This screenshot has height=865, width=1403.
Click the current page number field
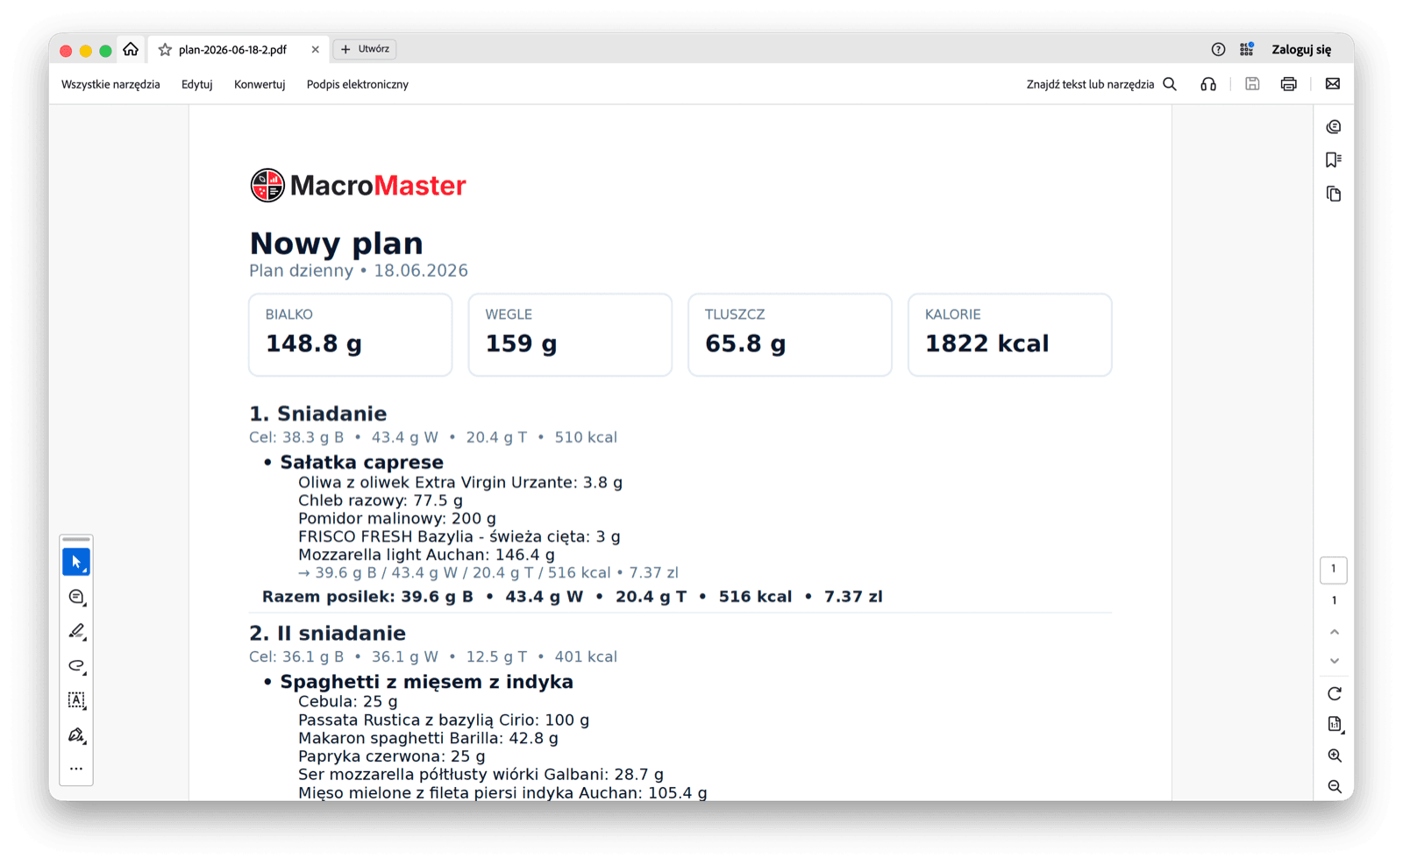(1334, 570)
